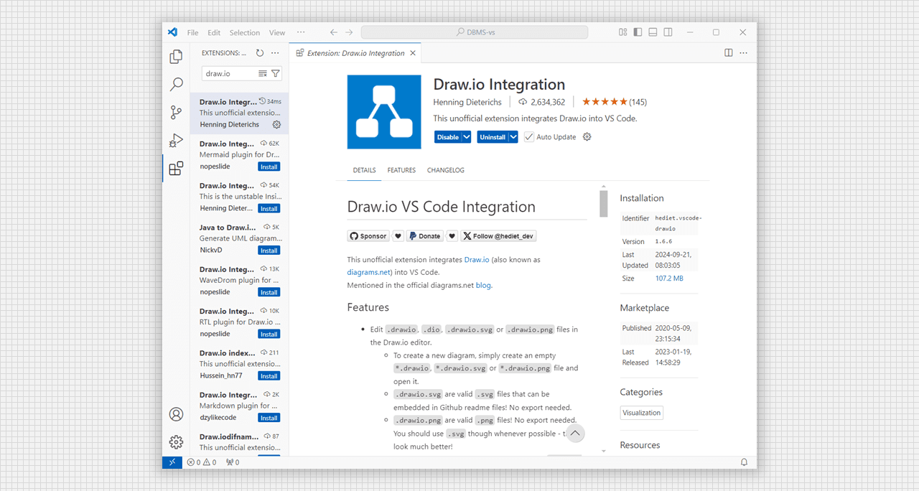Install the RTL plugin for Draw.io
919x491 pixels.
click(x=269, y=334)
